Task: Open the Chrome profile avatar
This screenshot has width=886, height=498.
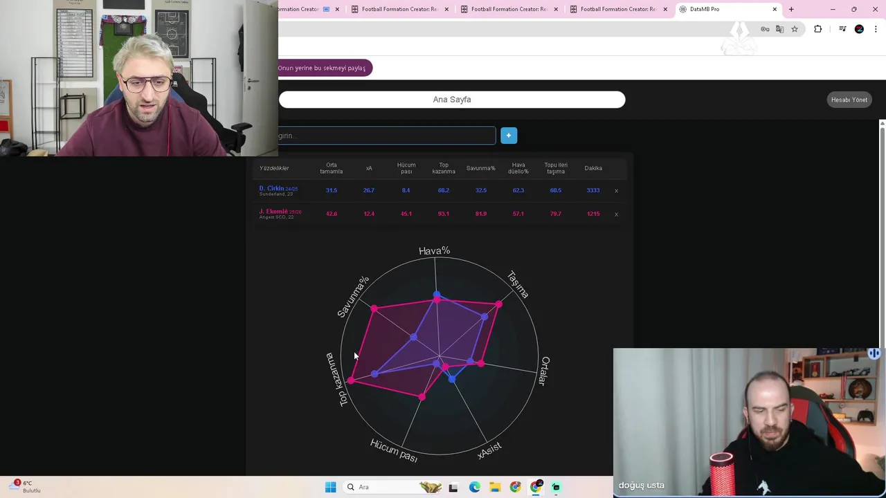Action: pyautogui.click(x=859, y=29)
